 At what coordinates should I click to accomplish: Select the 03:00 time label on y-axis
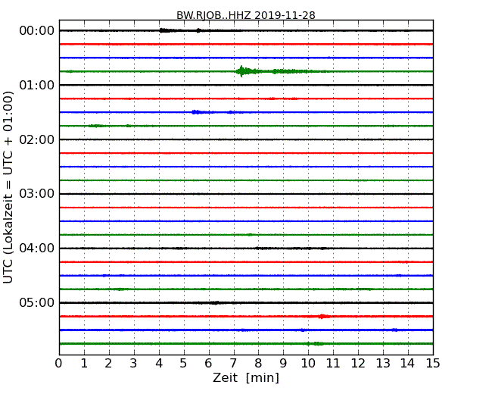tap(37, 194)
